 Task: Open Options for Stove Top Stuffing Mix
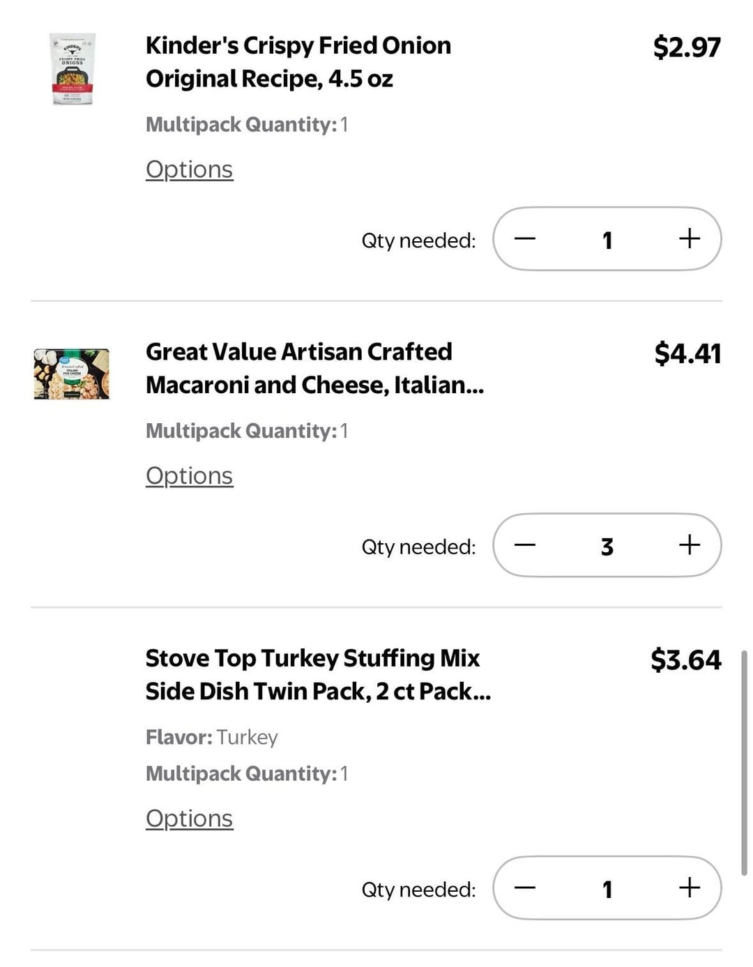pyautogui.click(x=189, y=818)
